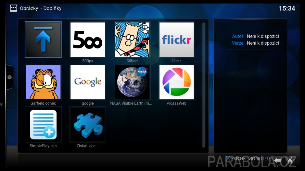Viewport: 305px width, 171px height.
Task: Click the 'Obrázky' title text
Action: tap(29, 8)
